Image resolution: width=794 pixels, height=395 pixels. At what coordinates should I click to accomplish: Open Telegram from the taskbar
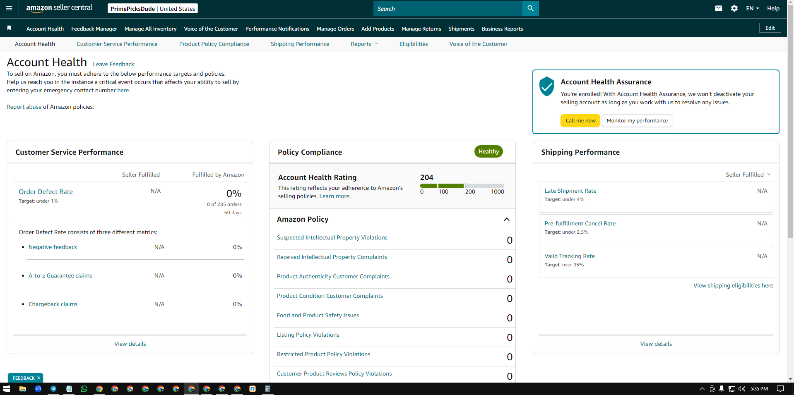coord(53,389)
